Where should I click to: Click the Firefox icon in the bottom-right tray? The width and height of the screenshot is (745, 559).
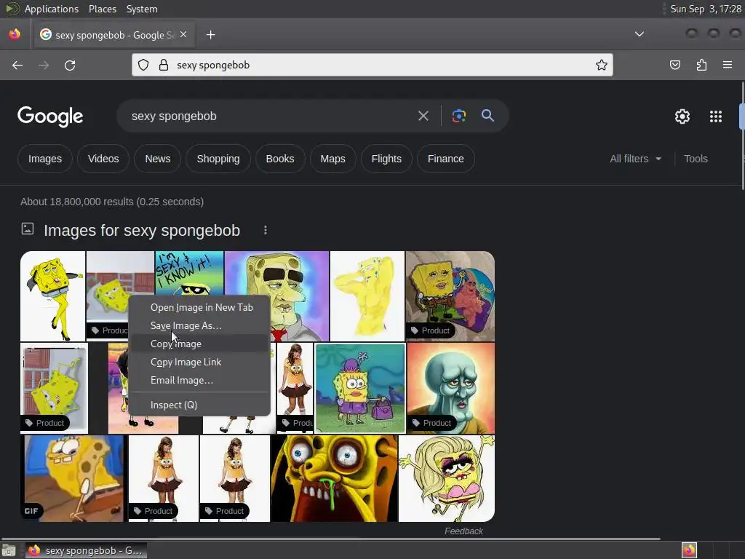pos(689,550)
